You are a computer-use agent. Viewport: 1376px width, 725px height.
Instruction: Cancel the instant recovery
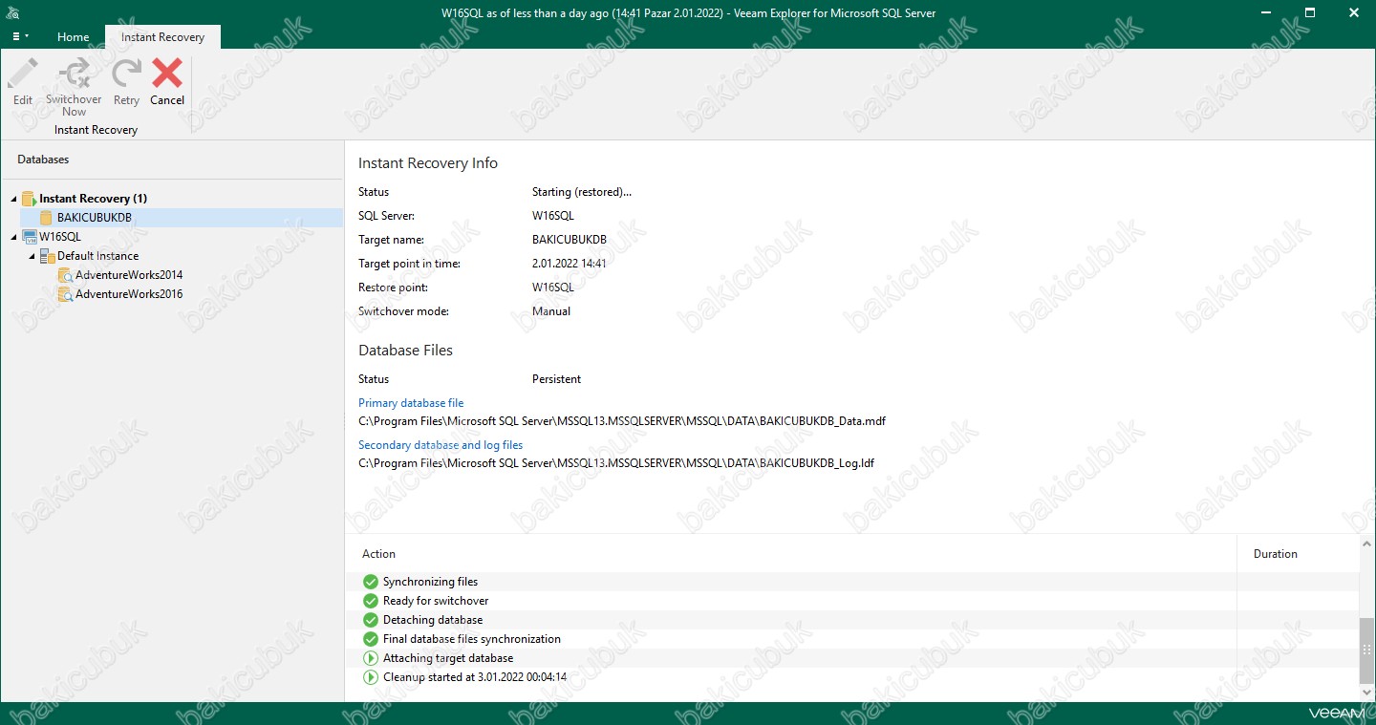[167, 81]
